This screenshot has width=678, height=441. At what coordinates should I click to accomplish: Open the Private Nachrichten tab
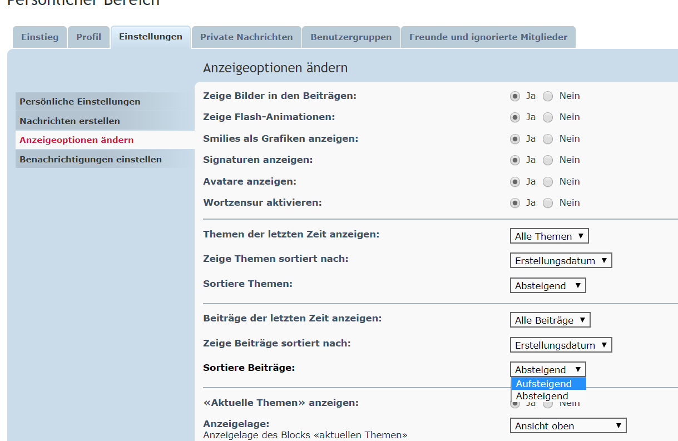click(246, 37)
